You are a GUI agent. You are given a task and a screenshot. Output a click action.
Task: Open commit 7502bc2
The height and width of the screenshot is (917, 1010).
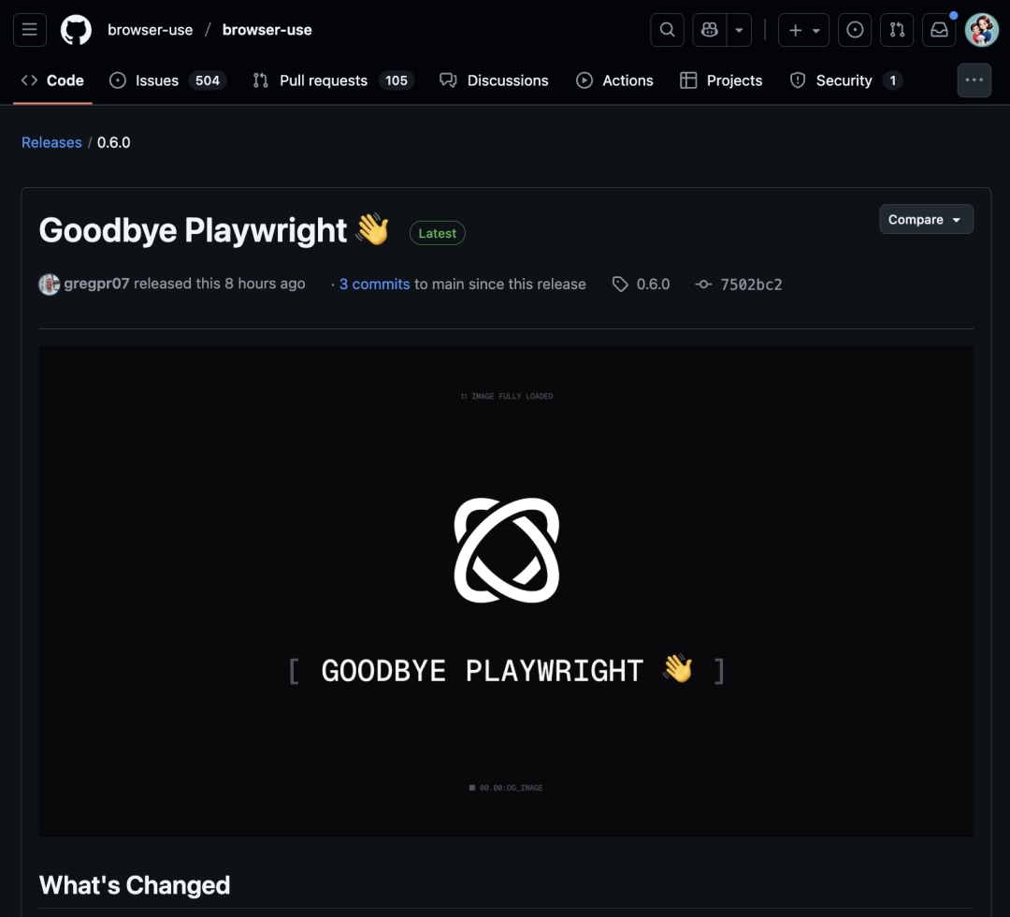point(751,284)
